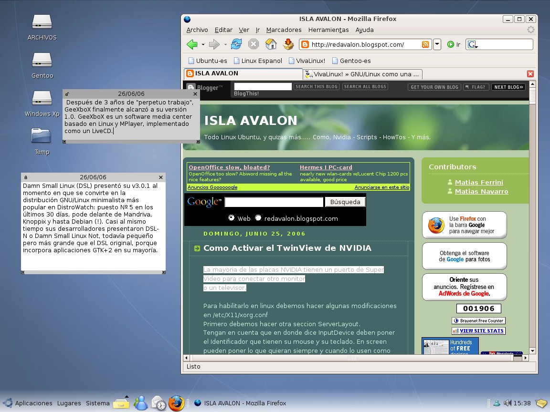
Task: Expand the Forward button history dropdown arrow
Action: point(225,44)
